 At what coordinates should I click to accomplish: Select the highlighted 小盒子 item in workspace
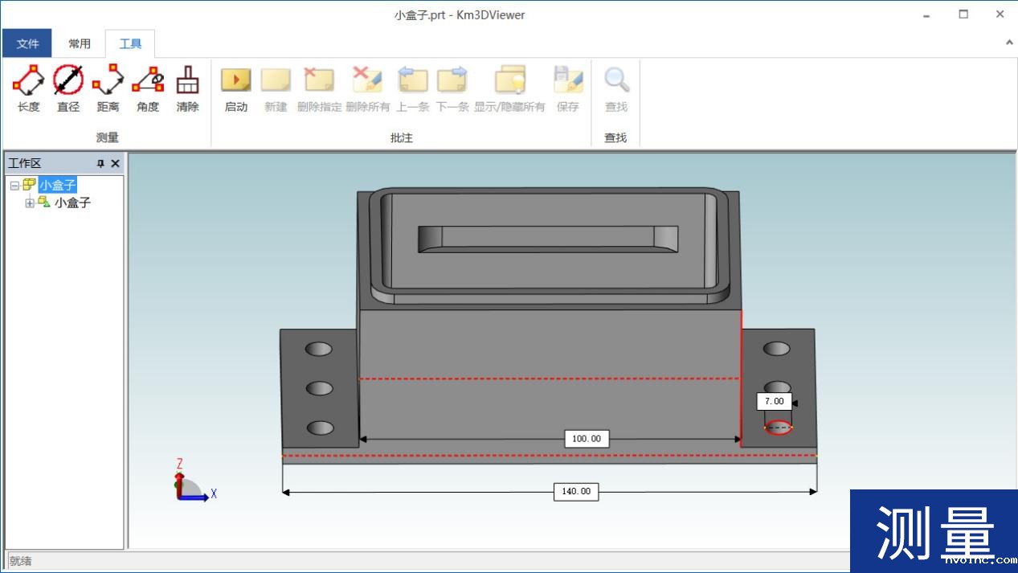tap(56, 185)
